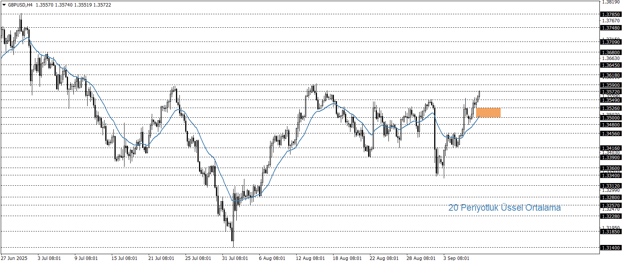Click the 1.33120 price level label
Viewport: 624px width, 263px height.
click(x=611, y=186)
